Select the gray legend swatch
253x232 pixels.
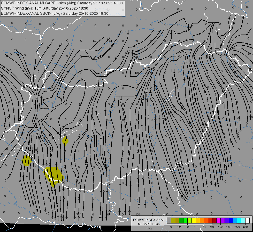[x=169, y=220]
